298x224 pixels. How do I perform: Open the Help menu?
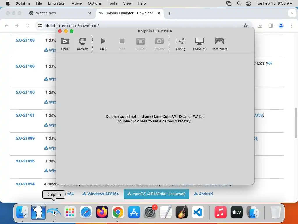(142, 3)
